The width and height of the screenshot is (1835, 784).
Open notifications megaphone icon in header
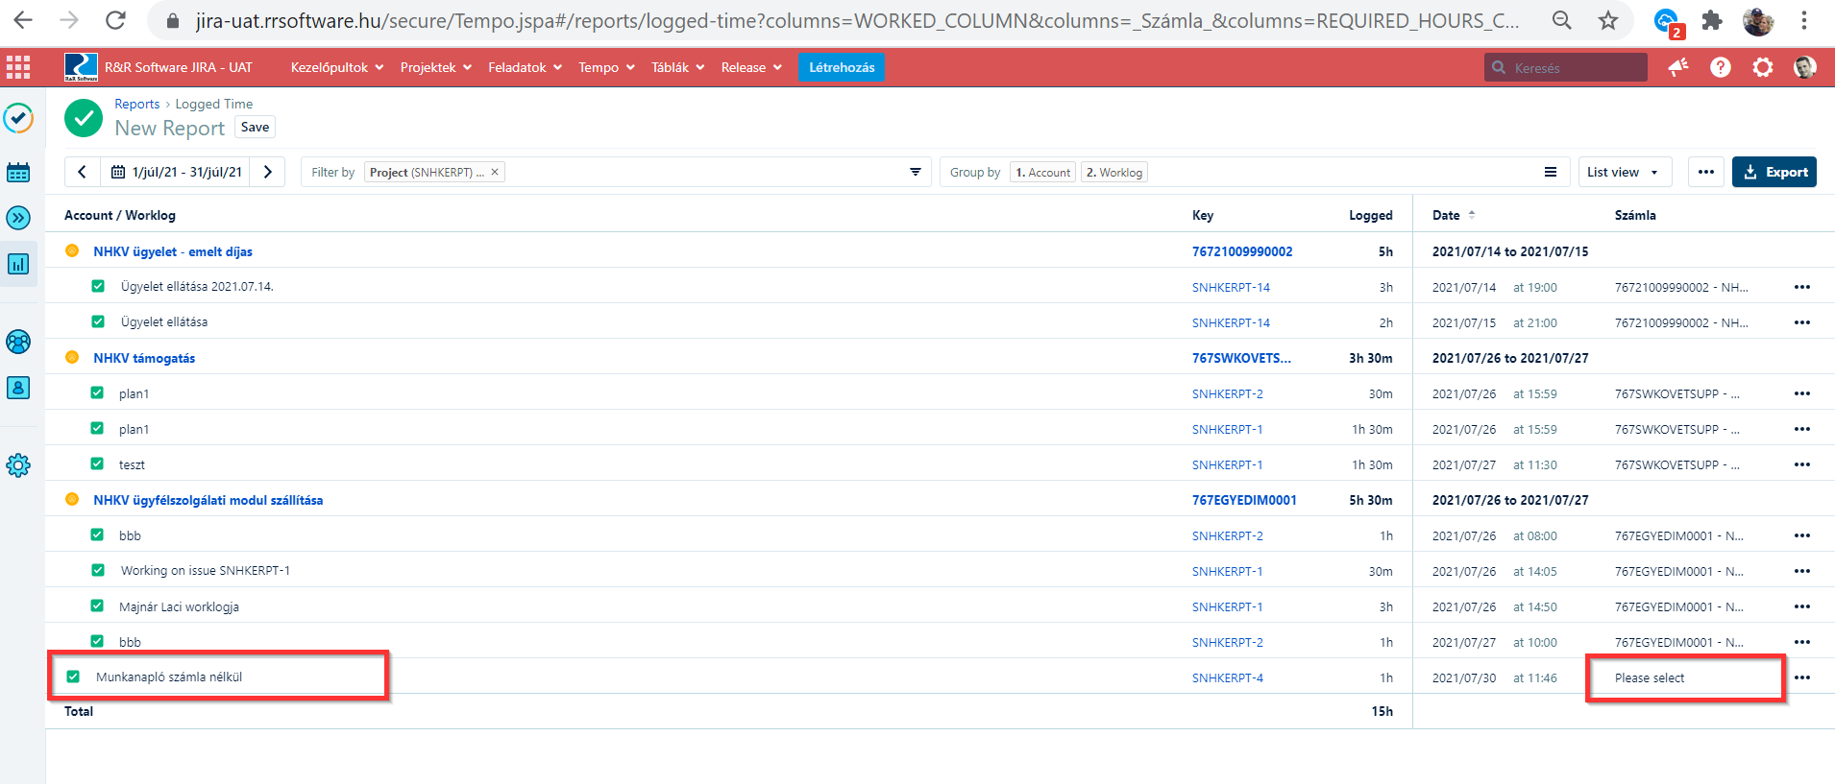pyautogui.click(x=1677, y=67)
